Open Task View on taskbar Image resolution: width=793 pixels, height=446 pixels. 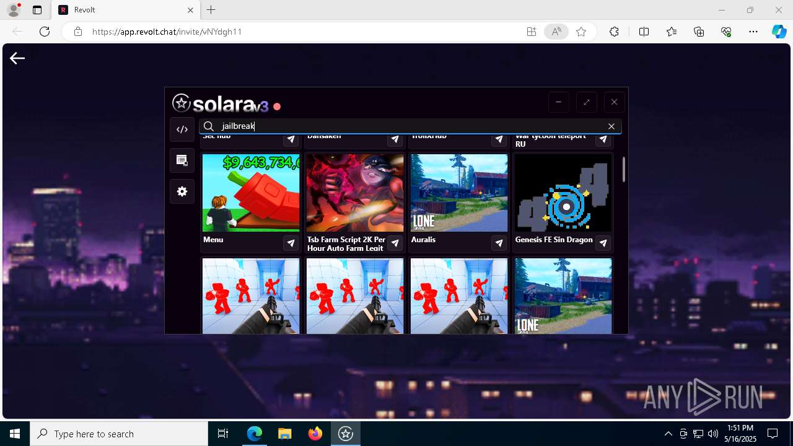[223, 434]
